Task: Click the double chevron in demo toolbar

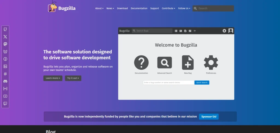Action: click(195, 31)
